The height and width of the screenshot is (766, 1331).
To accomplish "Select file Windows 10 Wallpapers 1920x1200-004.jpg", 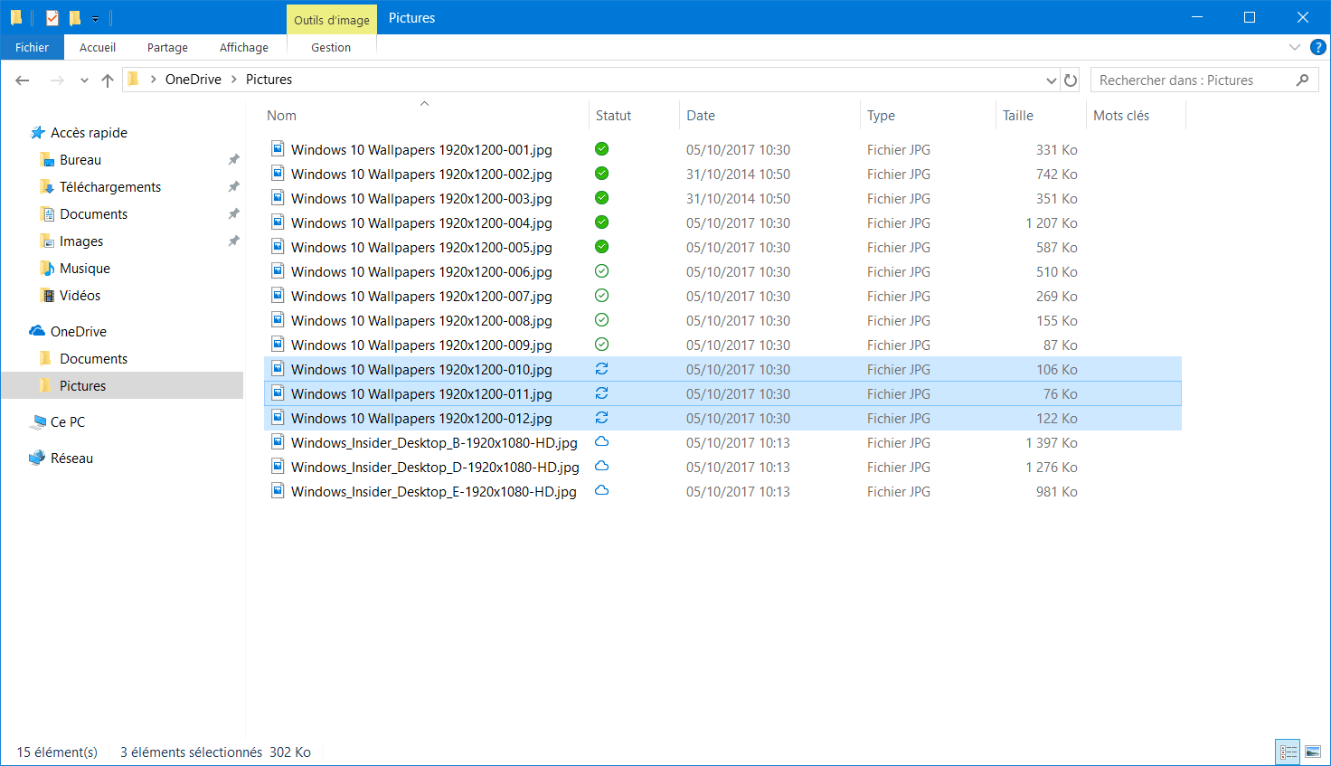I will 421,223.
